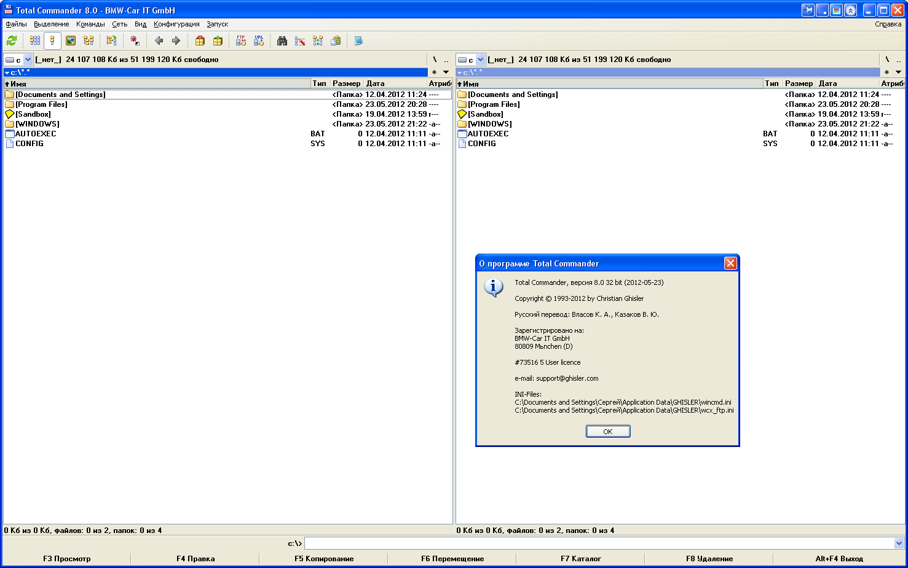The width and height of the screenshot is (908, 568).
Task: Open the right panel drive dropdown
Action: (x=481, y=60)
